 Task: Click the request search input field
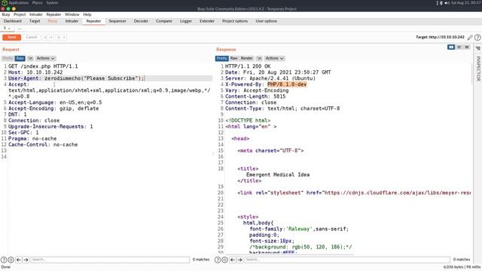[110, 260]
